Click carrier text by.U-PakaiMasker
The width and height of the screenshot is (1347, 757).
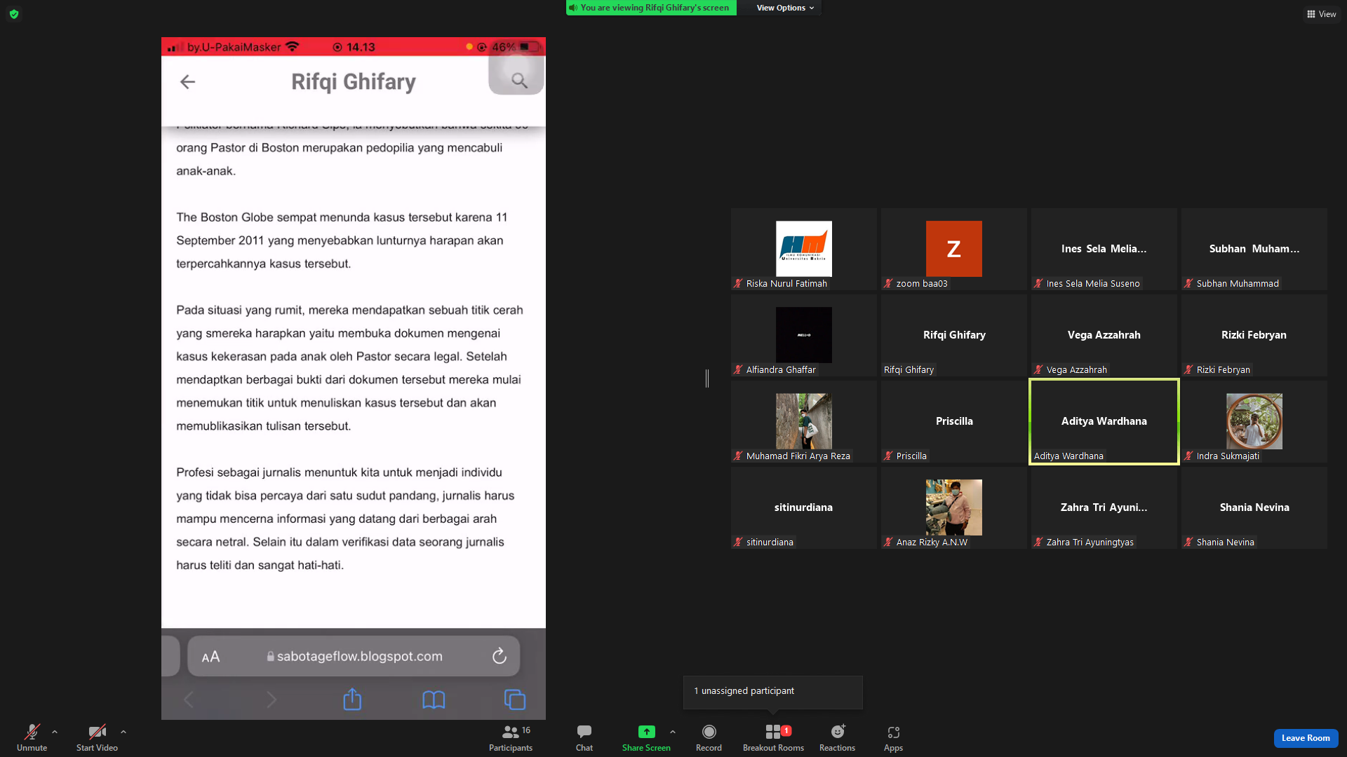234,47
